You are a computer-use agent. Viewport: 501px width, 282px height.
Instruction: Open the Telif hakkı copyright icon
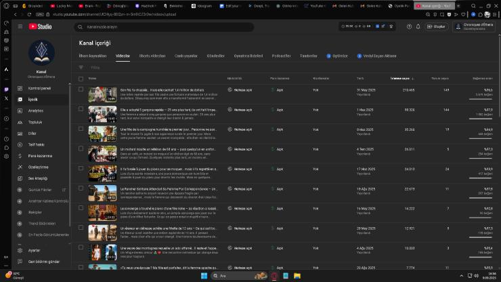[20, 144]
